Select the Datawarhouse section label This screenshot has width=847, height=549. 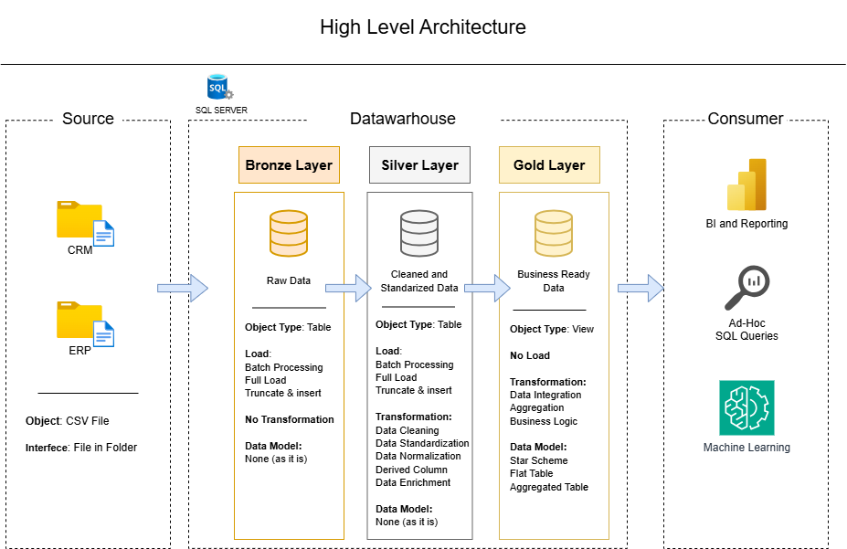[x=403, y=118]
